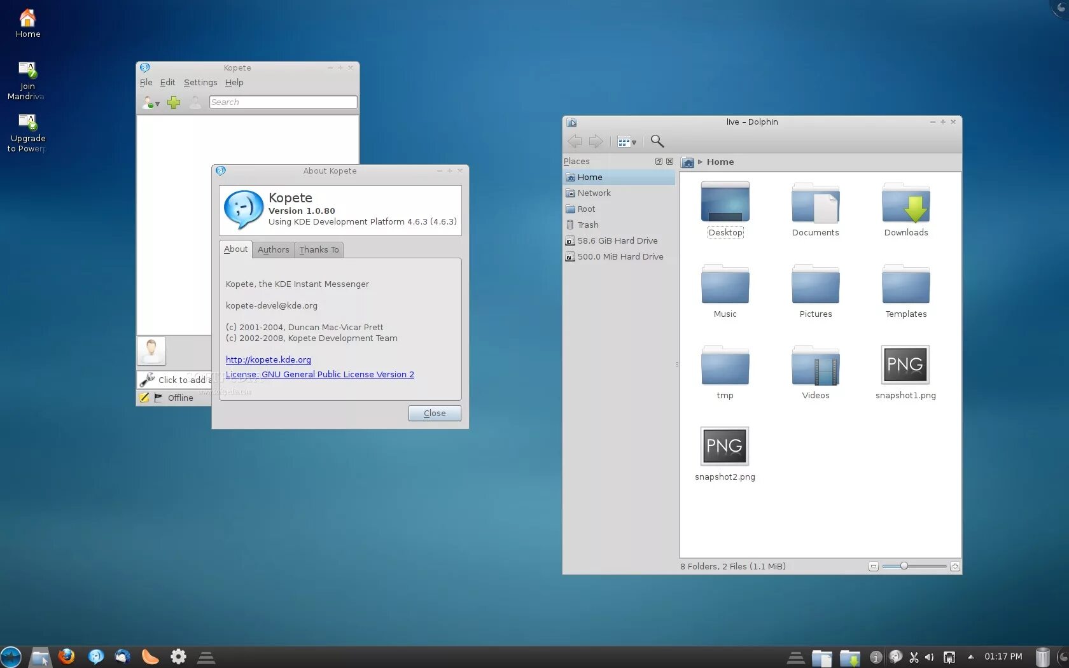Click the zoom in button beside Dolphin slider
The image size is (1069, 668).
(x=954, y=567)
